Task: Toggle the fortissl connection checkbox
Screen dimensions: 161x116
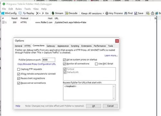Action: (x=65, y=69)
